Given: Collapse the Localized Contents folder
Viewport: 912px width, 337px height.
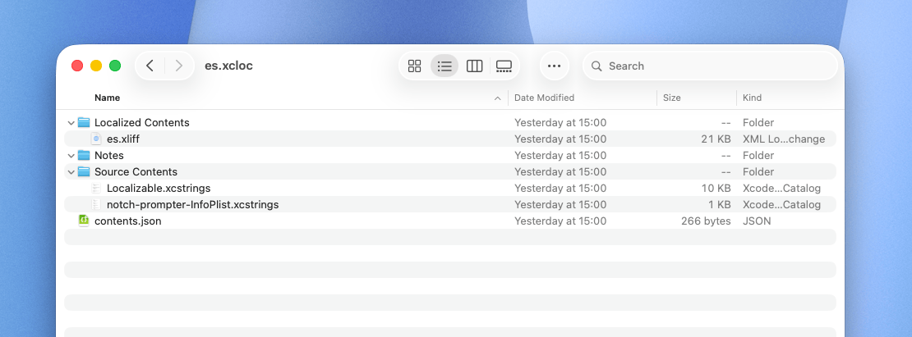Looking at the screenshot, I should coord(71,123).
